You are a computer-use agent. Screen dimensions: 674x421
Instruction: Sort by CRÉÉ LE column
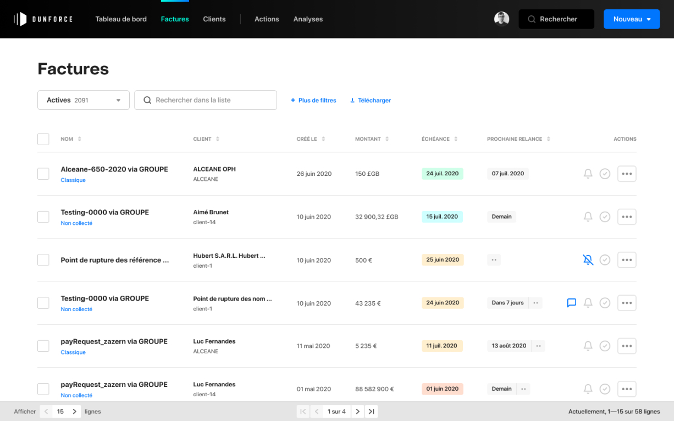[x=311, y=139]
